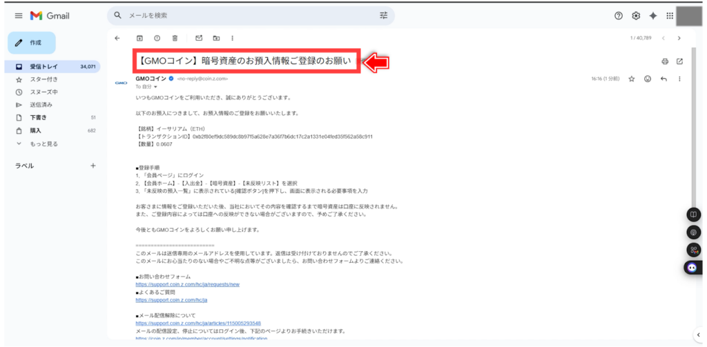Add an emoji reaction to the email
This screenshot has width=707, height=347.
pyautogui.click(x=648, y=79)
